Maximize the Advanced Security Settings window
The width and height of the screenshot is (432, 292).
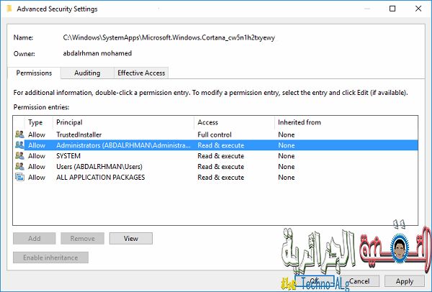[x=392, y=9]
